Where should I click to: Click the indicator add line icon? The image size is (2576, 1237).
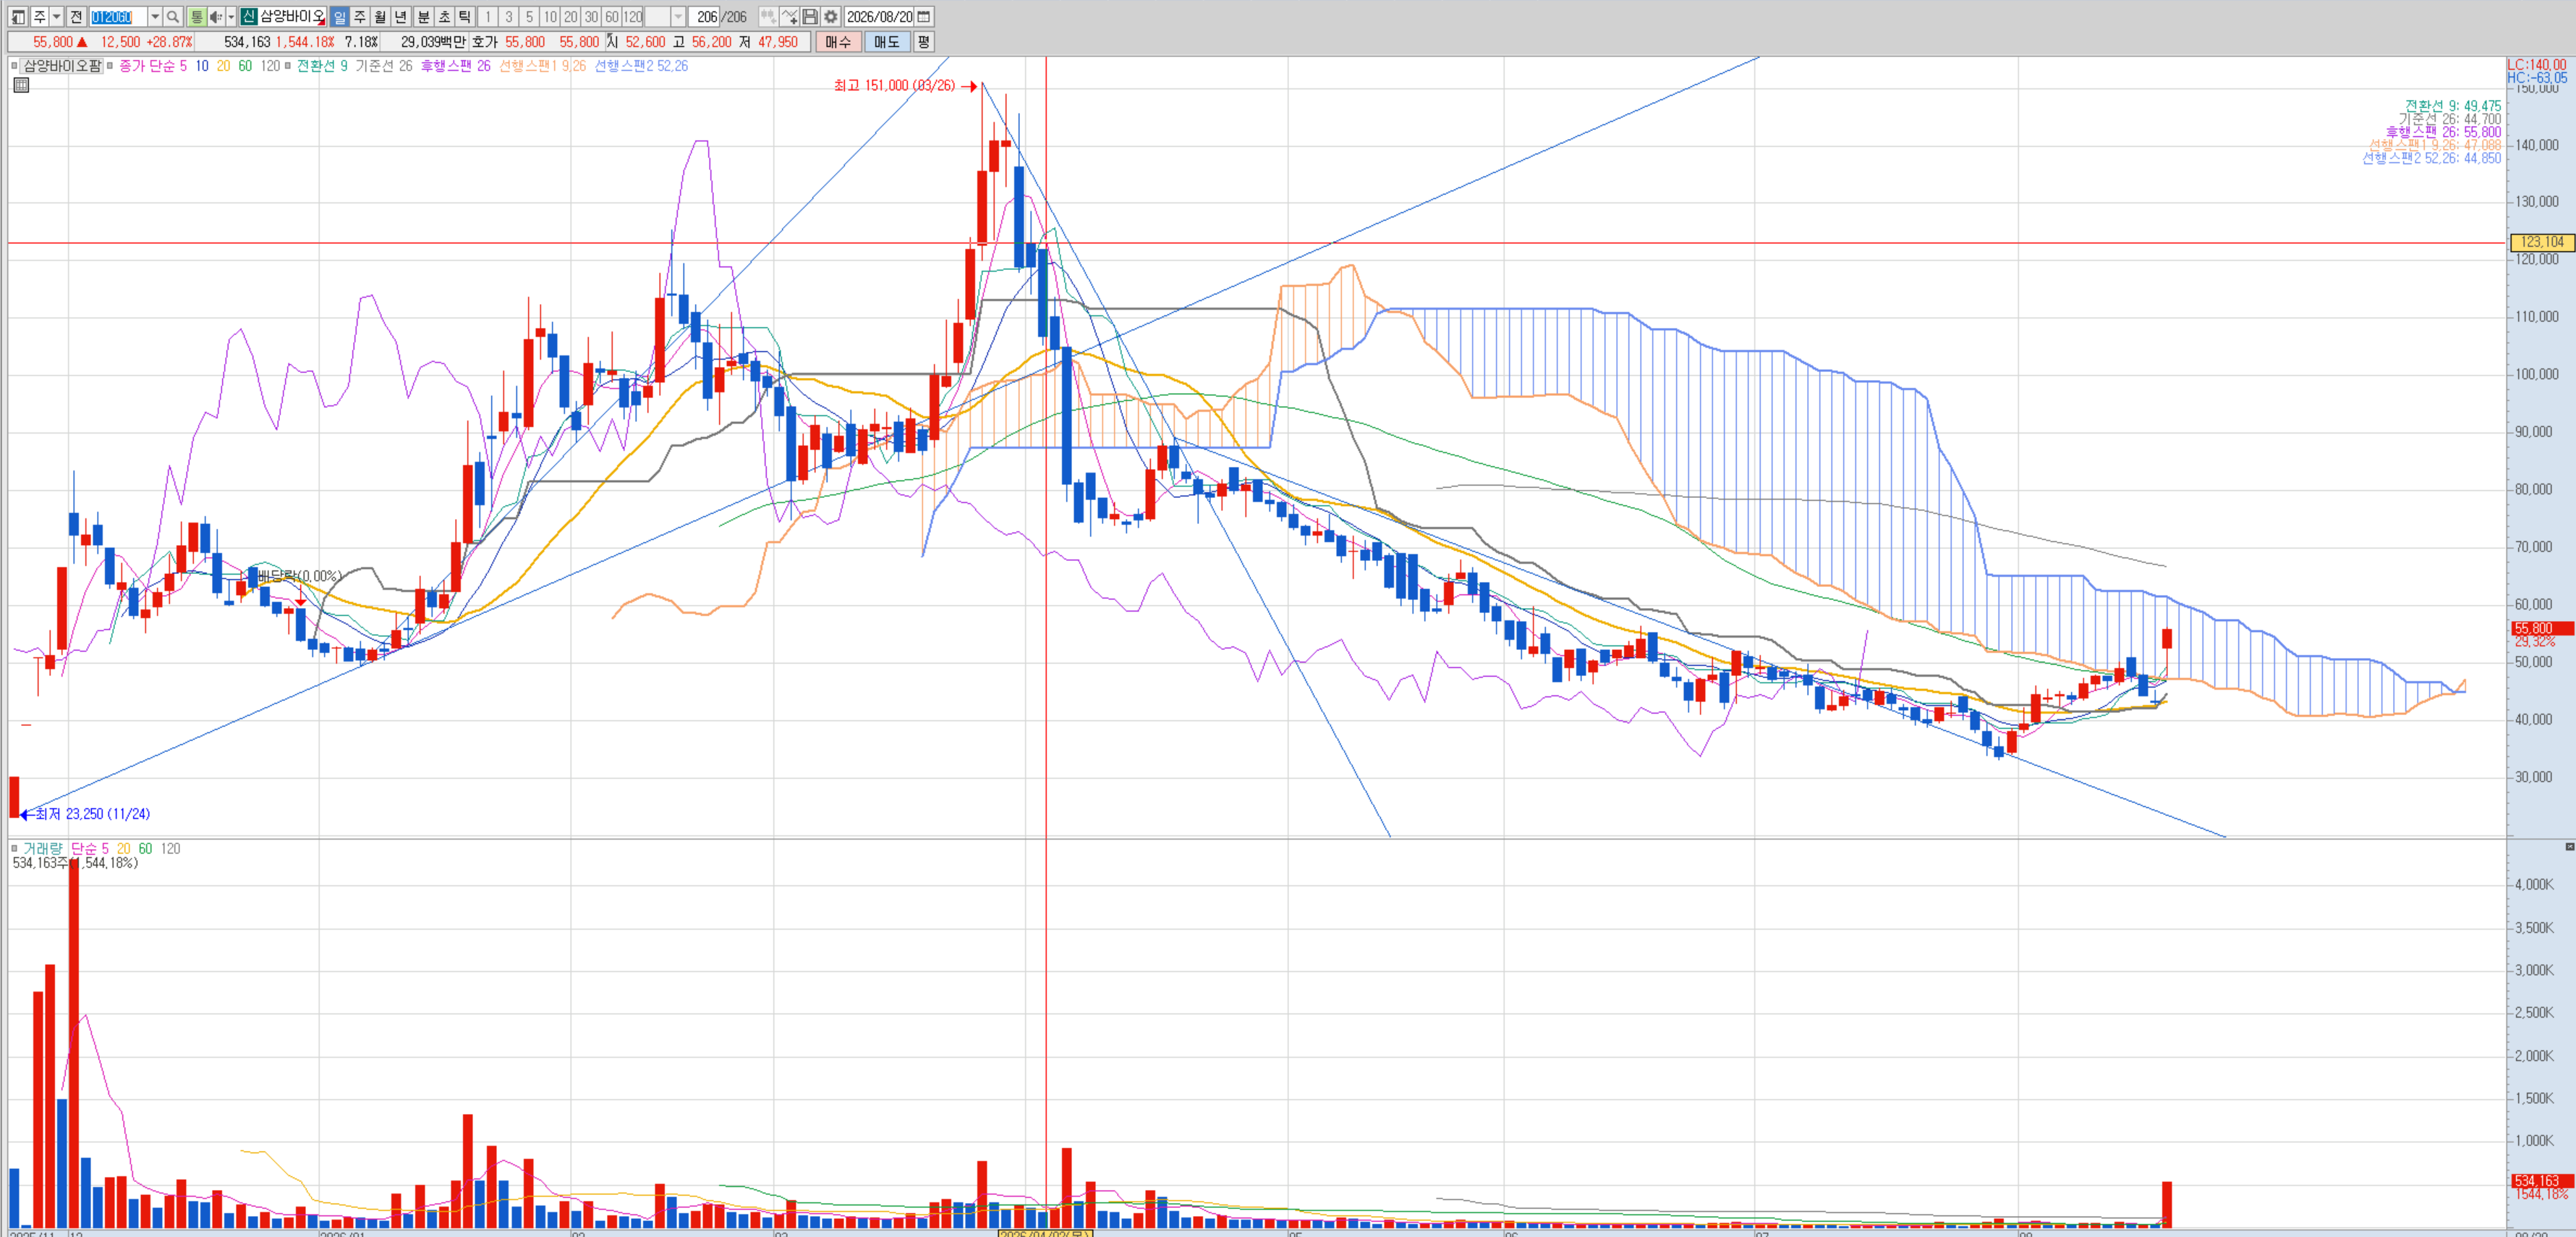tap(790, 17)
